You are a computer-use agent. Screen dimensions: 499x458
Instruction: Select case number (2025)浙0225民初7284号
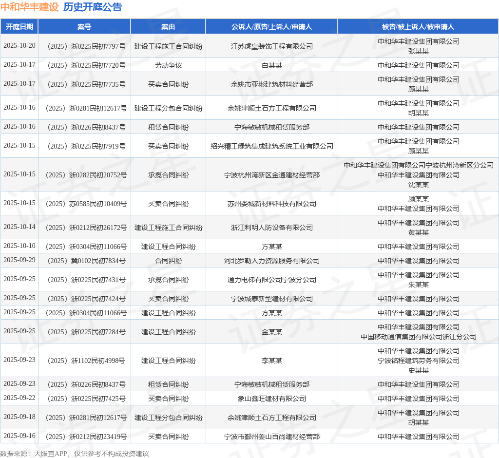point(86,332)
